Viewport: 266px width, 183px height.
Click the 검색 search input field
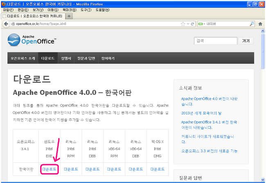[215, 41]
